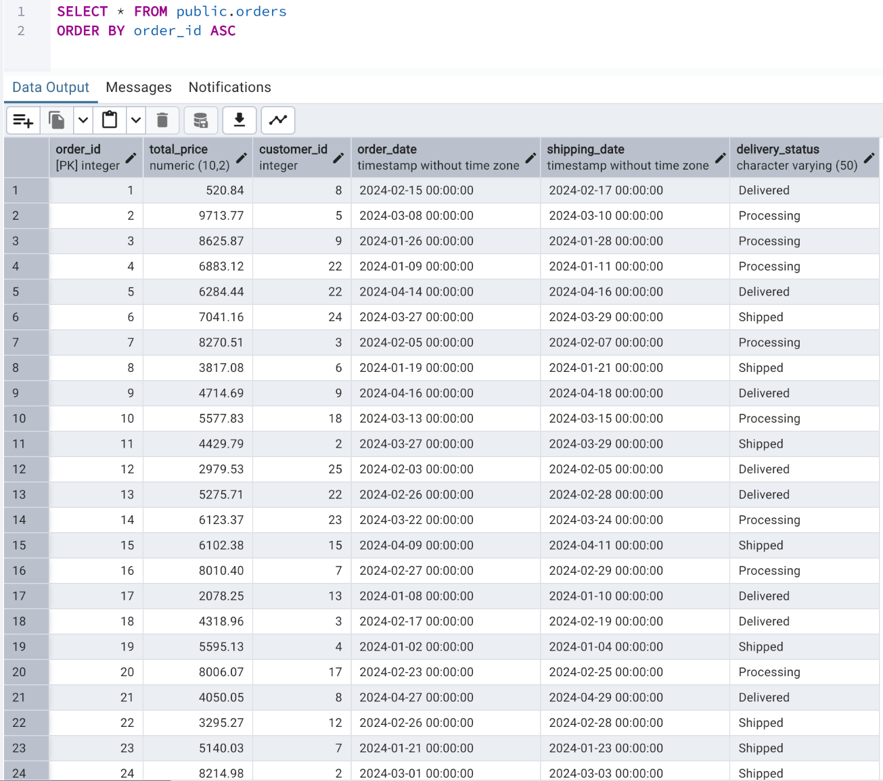Select the top-left select-all grid corner

coord(26,157)
